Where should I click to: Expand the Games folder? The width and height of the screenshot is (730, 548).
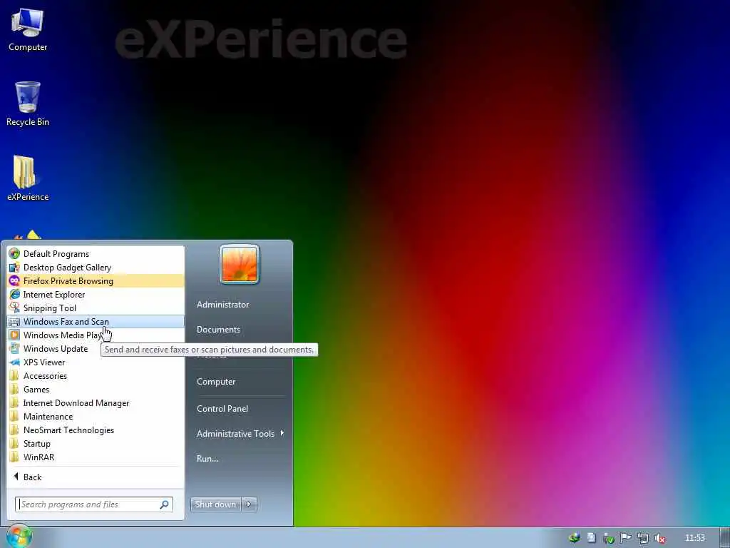point(96,390)
